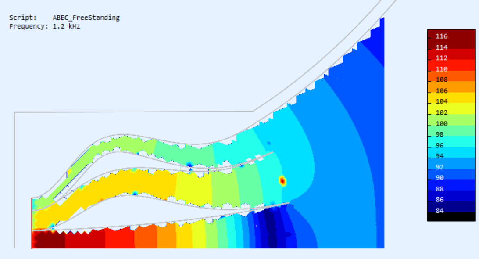Click the black bottom legend swatch
Image resolution: width=479 pixels, height=259 pixels.
pyautogui.click(x=451, y=216)
